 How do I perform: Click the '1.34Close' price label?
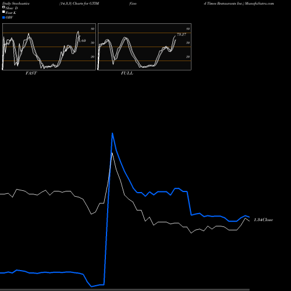pos(264,220)
